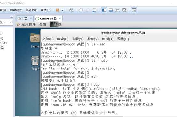
Task: Take a snapshot of the virtual machine
Action: point(81,10)
